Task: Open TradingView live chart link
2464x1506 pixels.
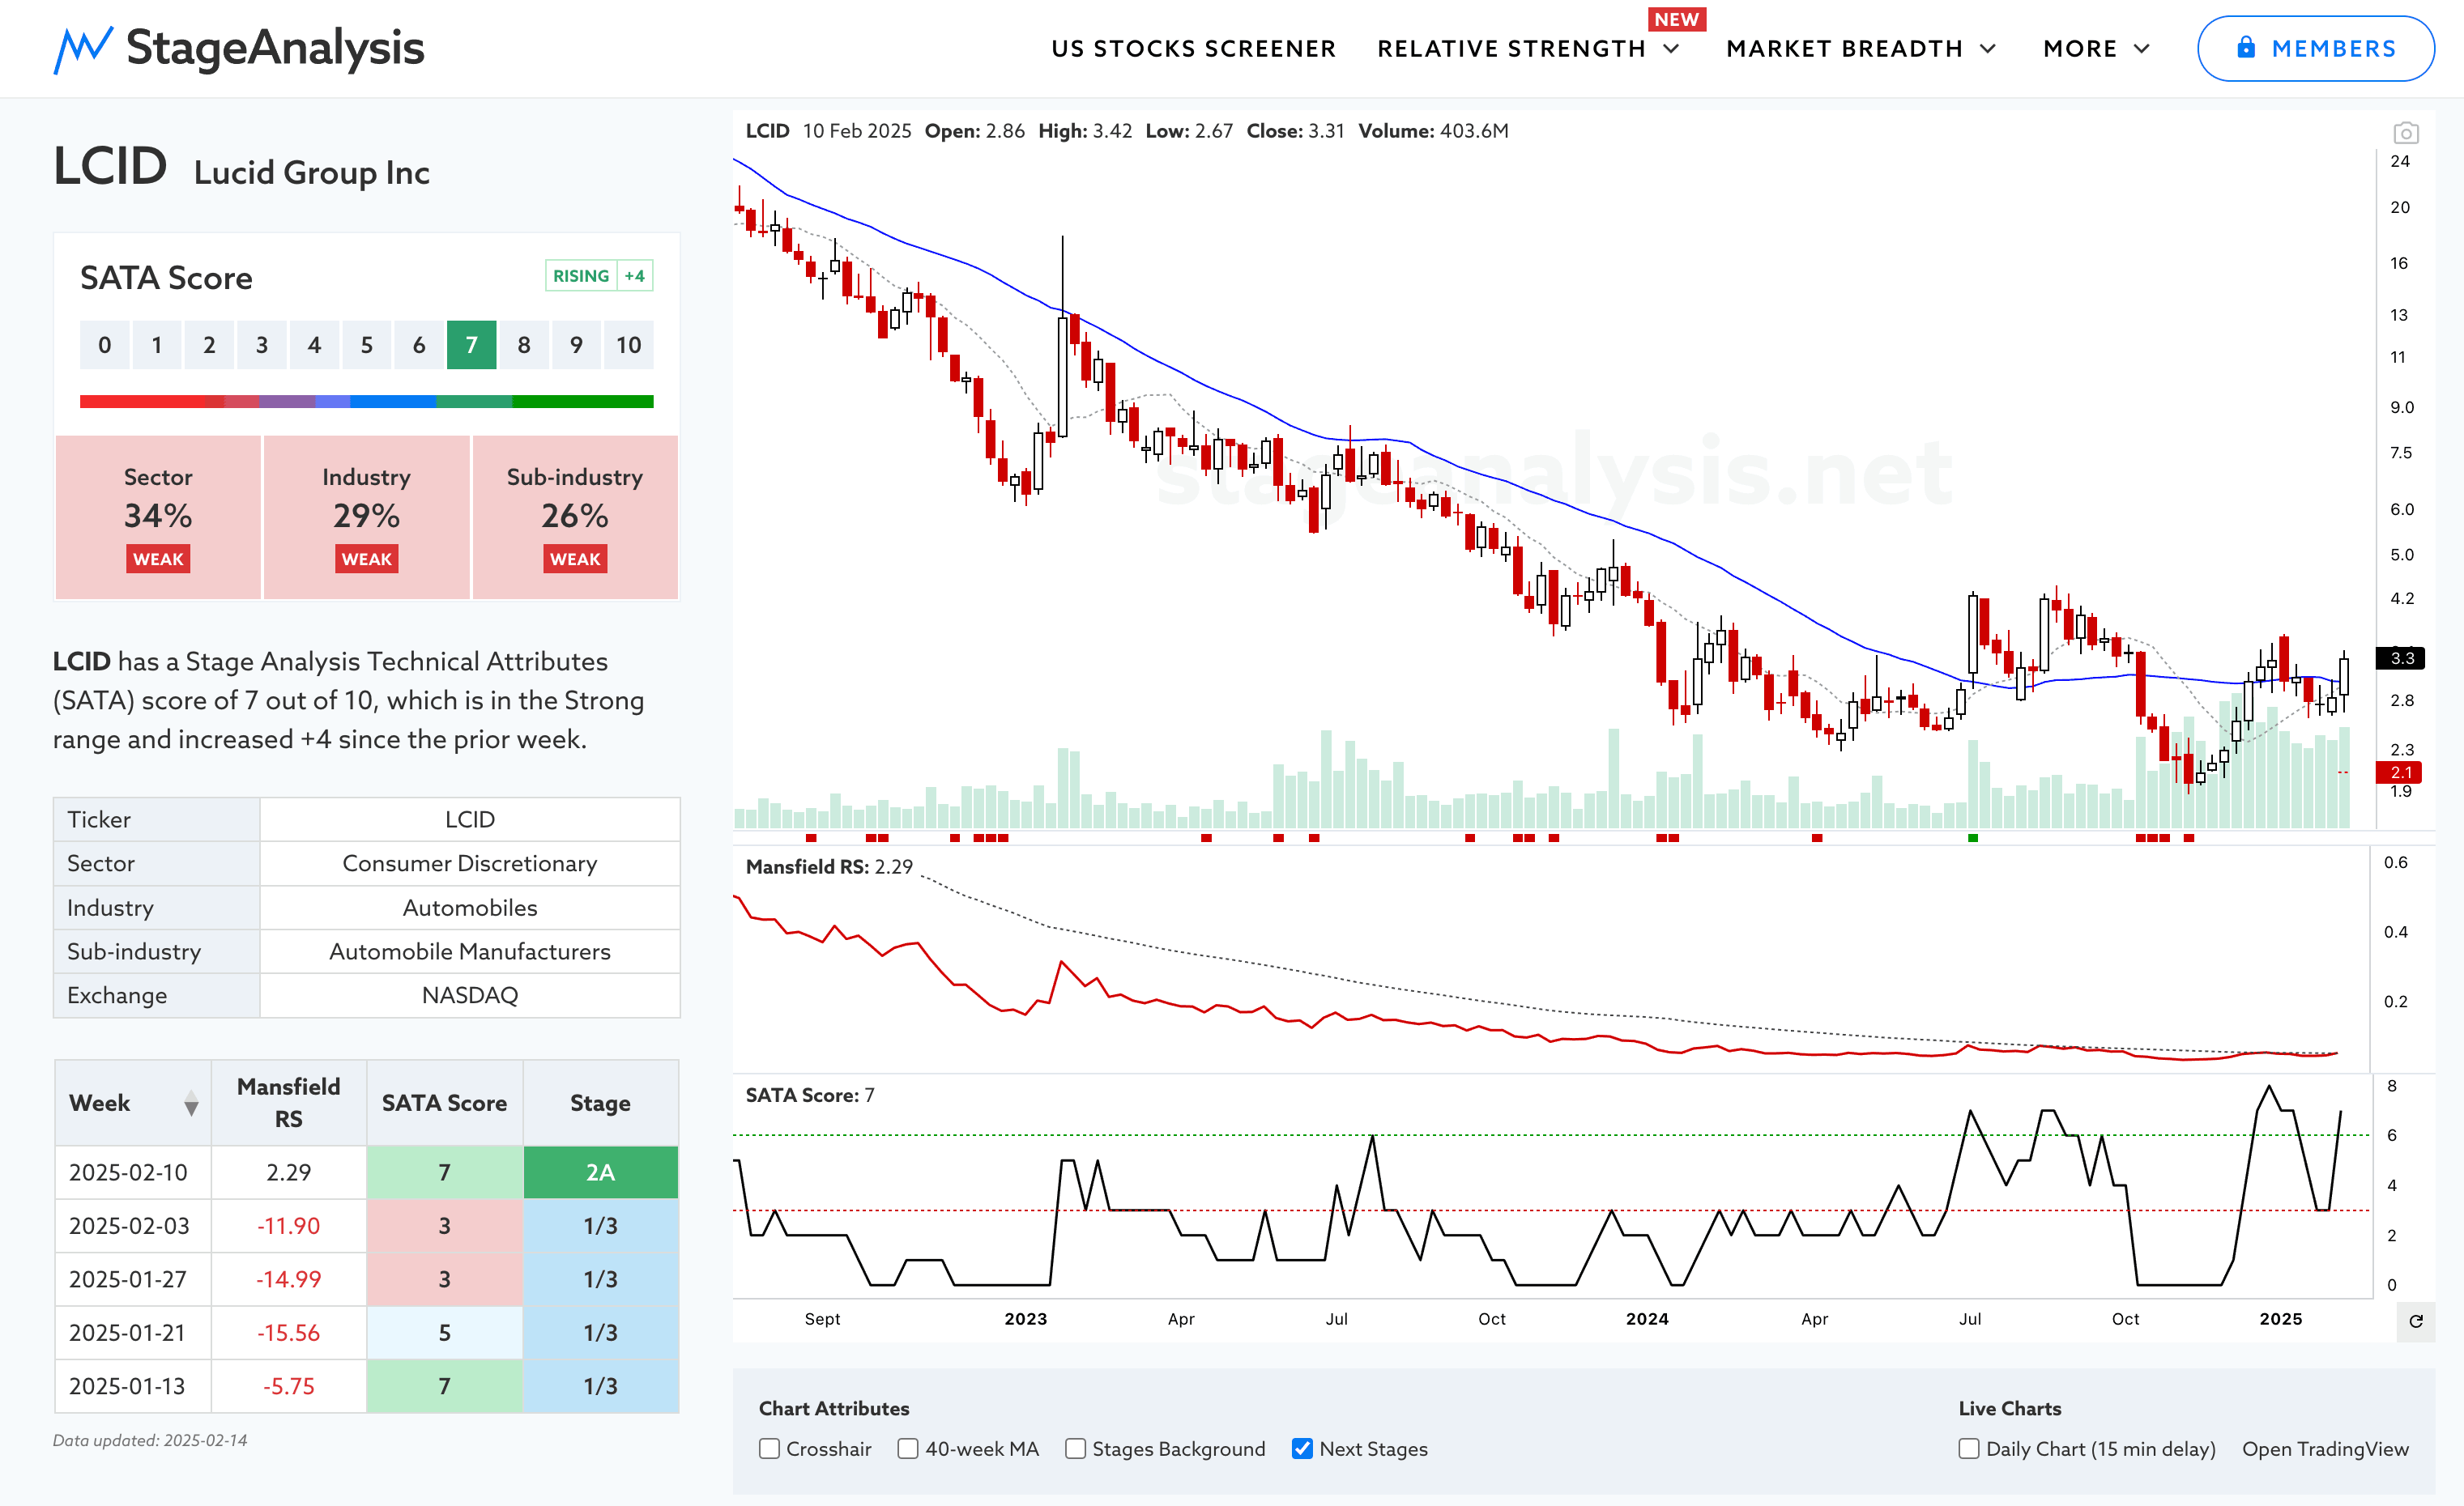Action: coord(2325,1449)
